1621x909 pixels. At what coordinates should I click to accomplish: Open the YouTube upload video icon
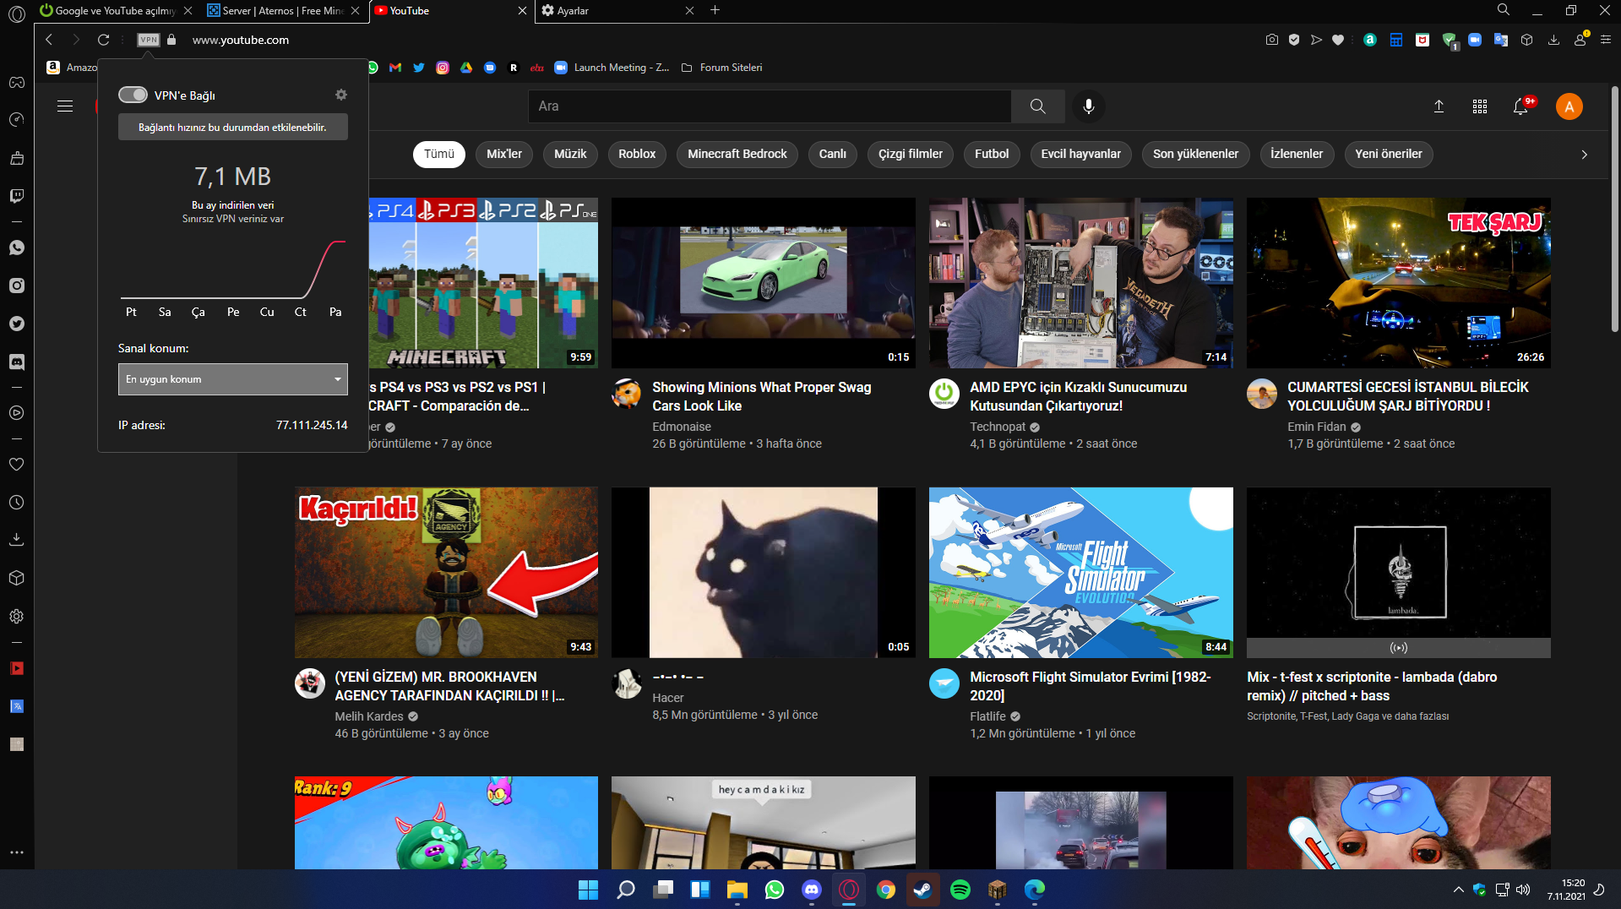pos(1439,106)
